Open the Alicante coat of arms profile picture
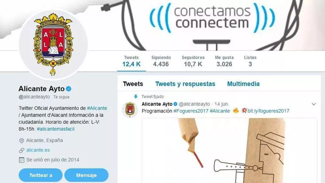Screen dimensions: 325x183 (x=53, y=44)
